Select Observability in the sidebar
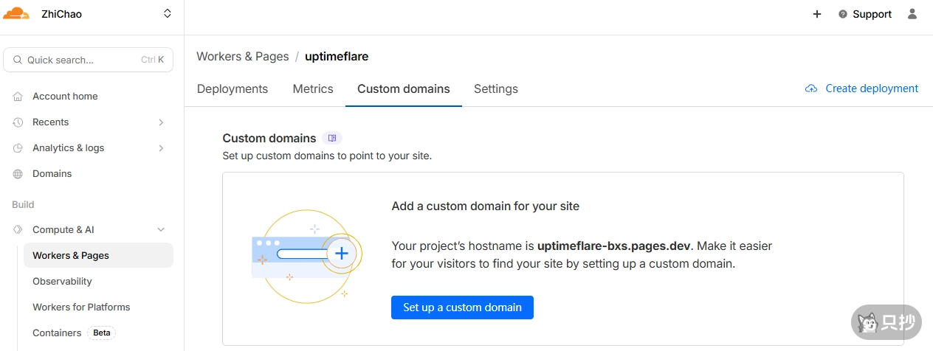 [x=62, y=282]
